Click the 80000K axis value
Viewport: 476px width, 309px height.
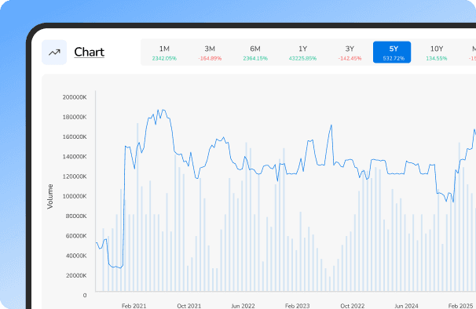[76, 216]
